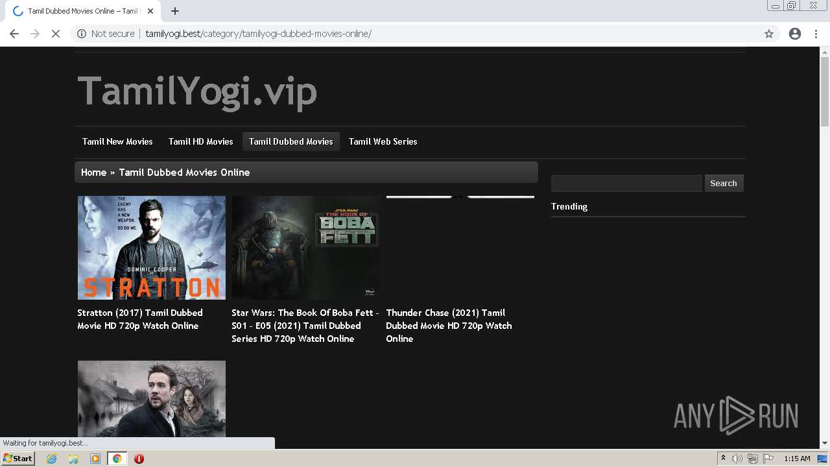Viewport: 830px width, 467px height.
Task: Open Action Center flag icon
Action: [x=768, y=459]
